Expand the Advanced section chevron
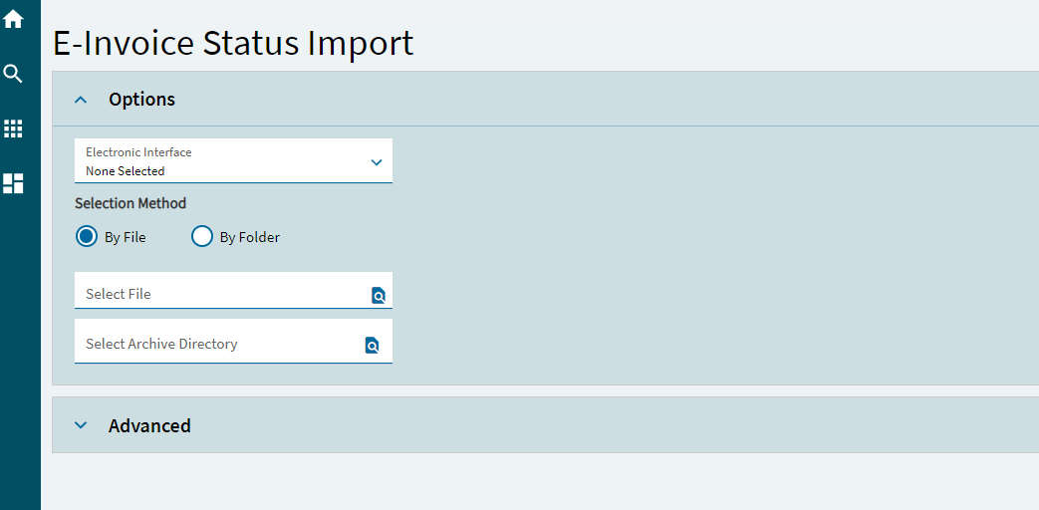The image size is (1039, 510). (x=81, y=425)
